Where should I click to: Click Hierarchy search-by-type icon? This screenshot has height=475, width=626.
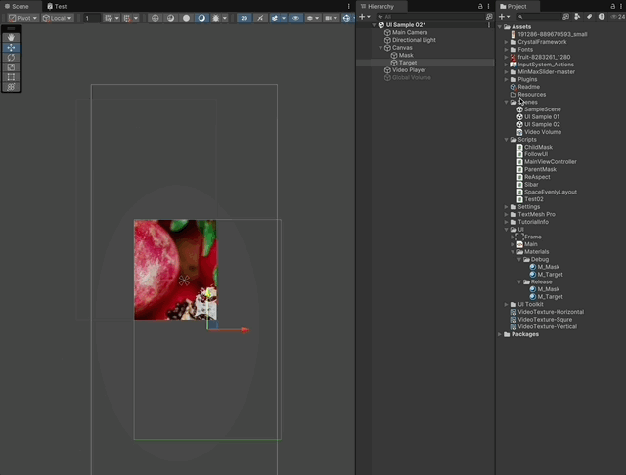(x=489, y=17)
